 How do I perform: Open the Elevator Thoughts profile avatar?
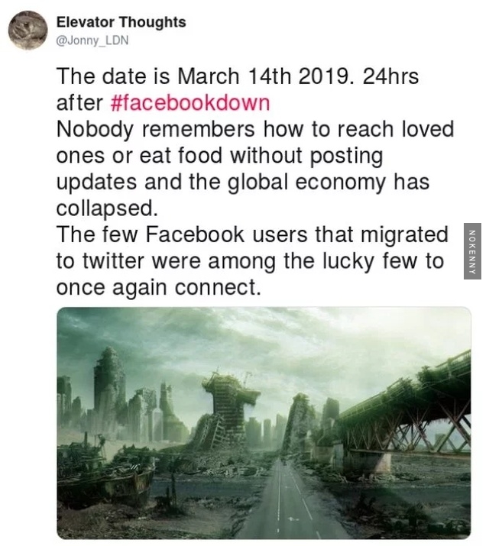[x=28, y=30]
